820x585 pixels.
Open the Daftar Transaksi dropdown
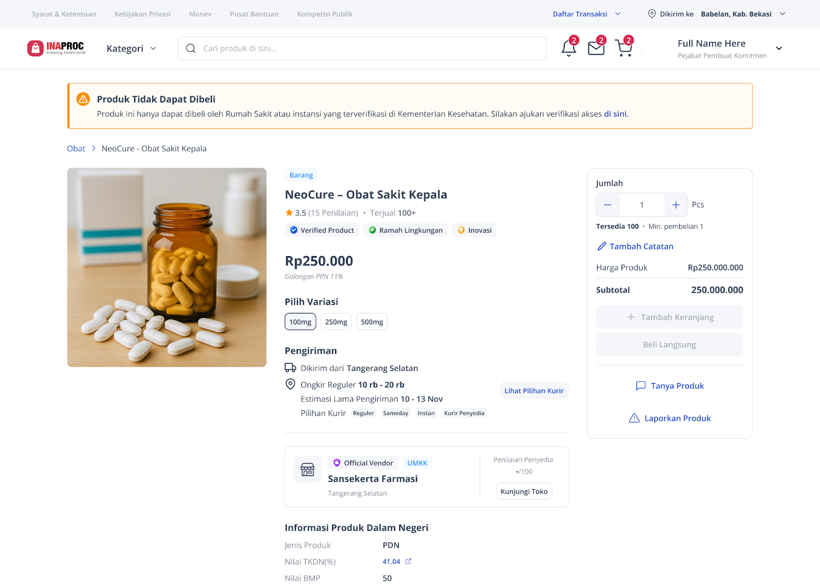pyautogui.click(x=587, y=14)
